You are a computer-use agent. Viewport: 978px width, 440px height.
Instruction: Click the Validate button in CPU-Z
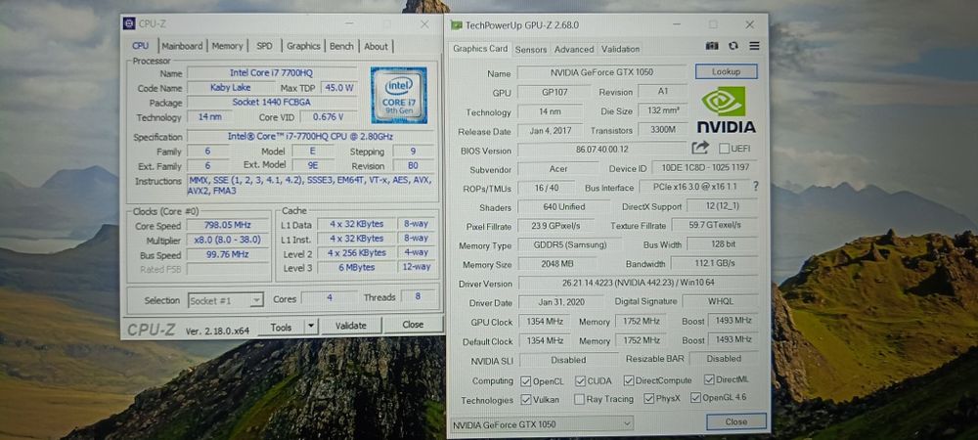[x=350, y=326]
